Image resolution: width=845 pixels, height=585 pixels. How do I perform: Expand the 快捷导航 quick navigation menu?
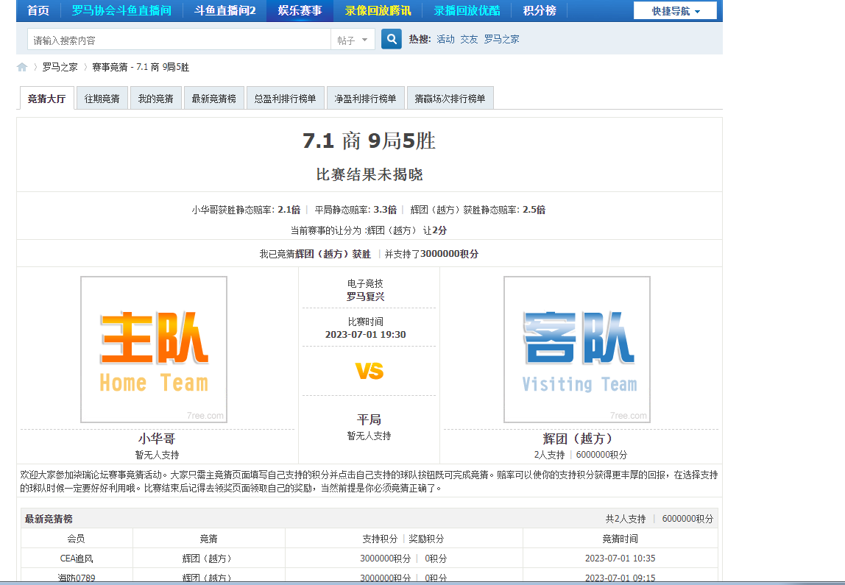675,11
